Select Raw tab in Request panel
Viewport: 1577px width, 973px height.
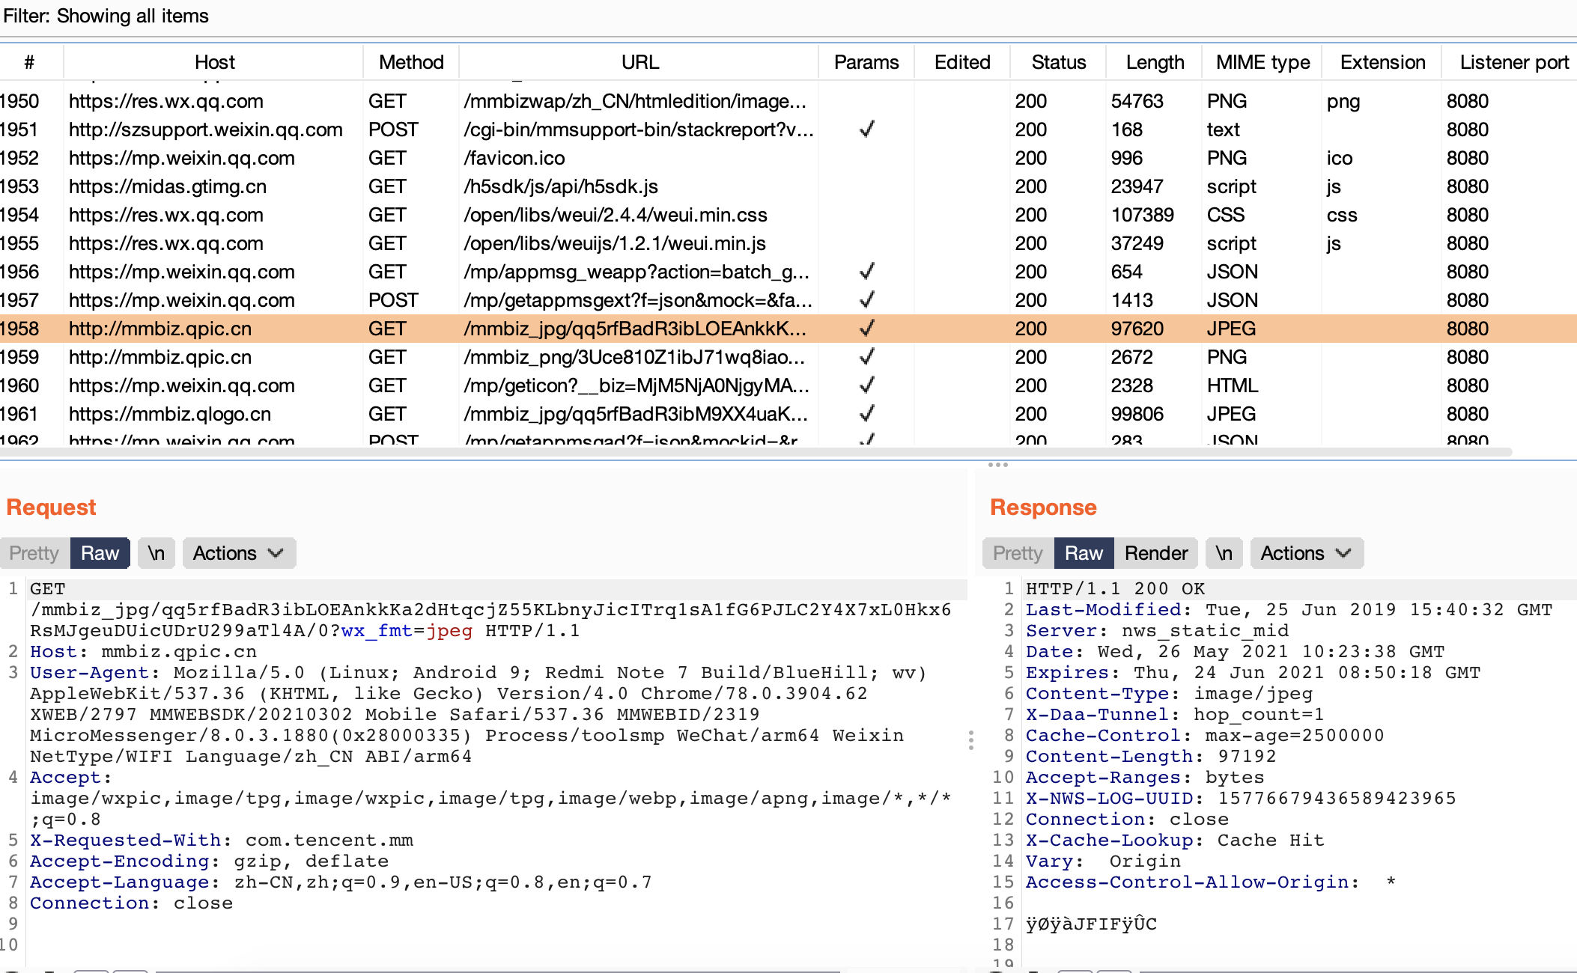coord(100,553)
